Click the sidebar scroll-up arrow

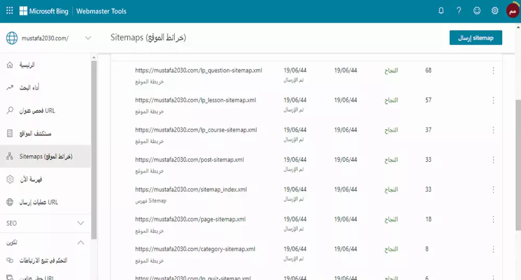point(94,57)
